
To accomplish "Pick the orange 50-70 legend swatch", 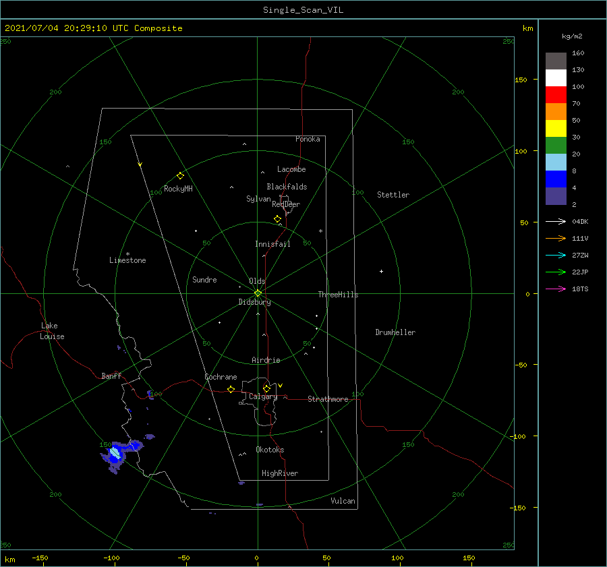I will 556,112.
